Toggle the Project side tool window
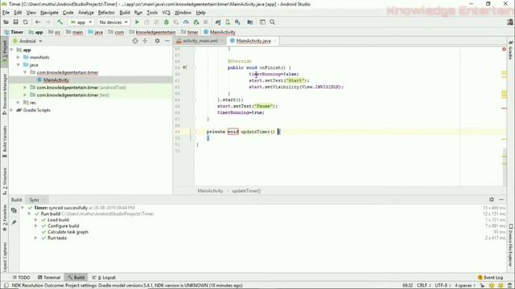 pyautogui.click(x=5, y=52)
